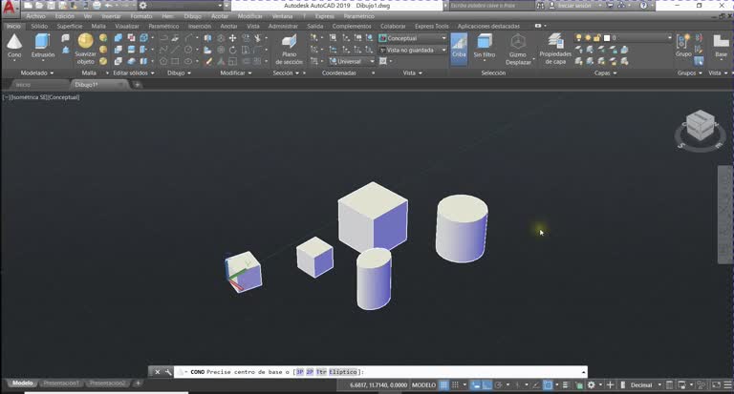
Task: Click the Extrusión tool
Action: (x=43, y=46)
